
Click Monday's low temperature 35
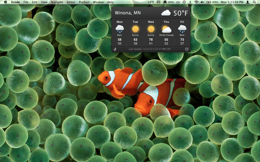(x=120, y=43)
